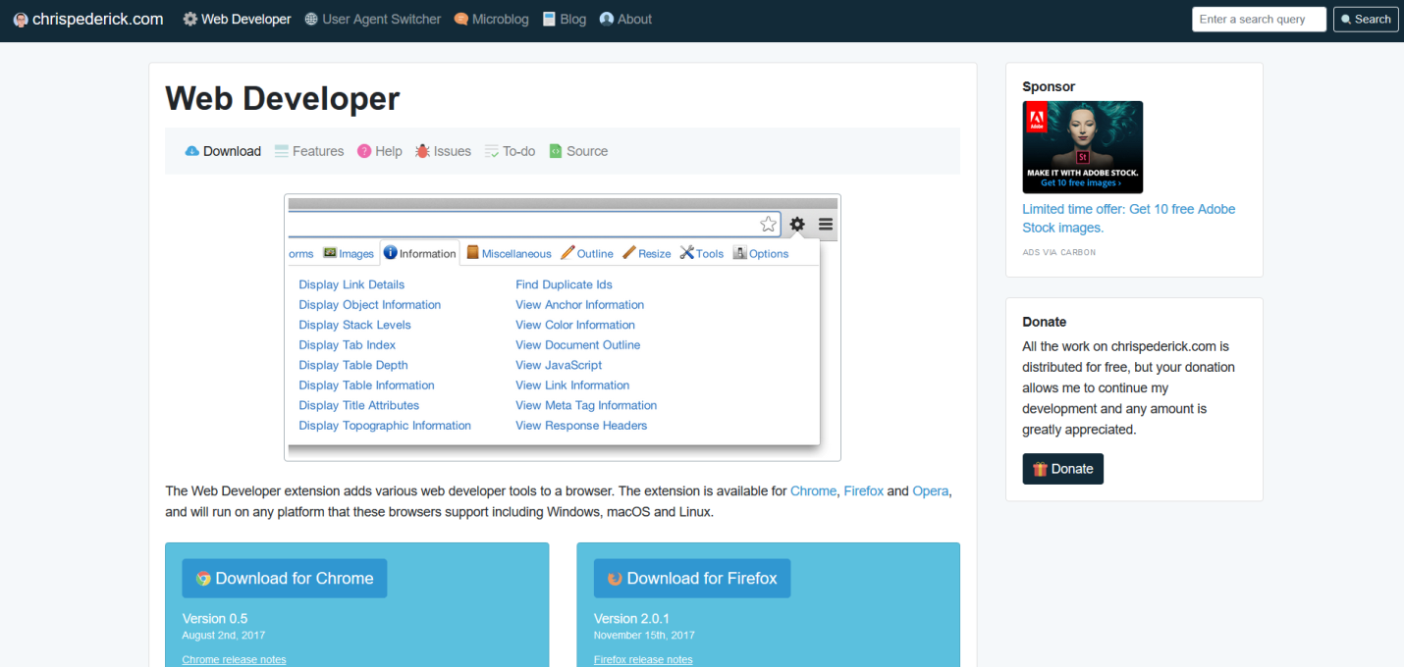Click the cloud icon next to Download

click(x=192, y=151)
